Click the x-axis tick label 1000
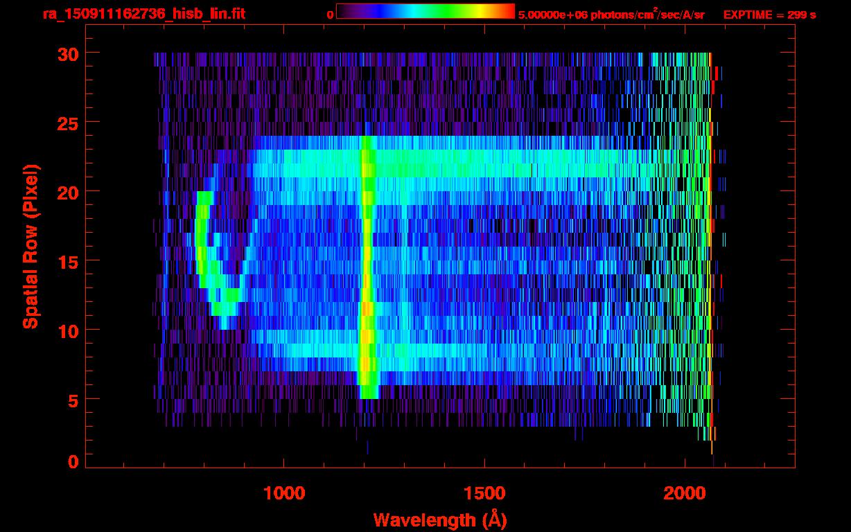This screenshot has width=851, height=532. tap(284, 493)
